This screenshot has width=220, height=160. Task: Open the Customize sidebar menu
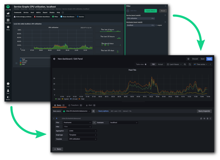[x=8, y=21]
